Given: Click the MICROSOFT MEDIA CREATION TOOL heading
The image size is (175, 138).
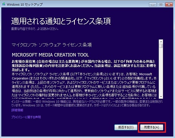Looking at the screenshot, I should (x=50, y=55).
